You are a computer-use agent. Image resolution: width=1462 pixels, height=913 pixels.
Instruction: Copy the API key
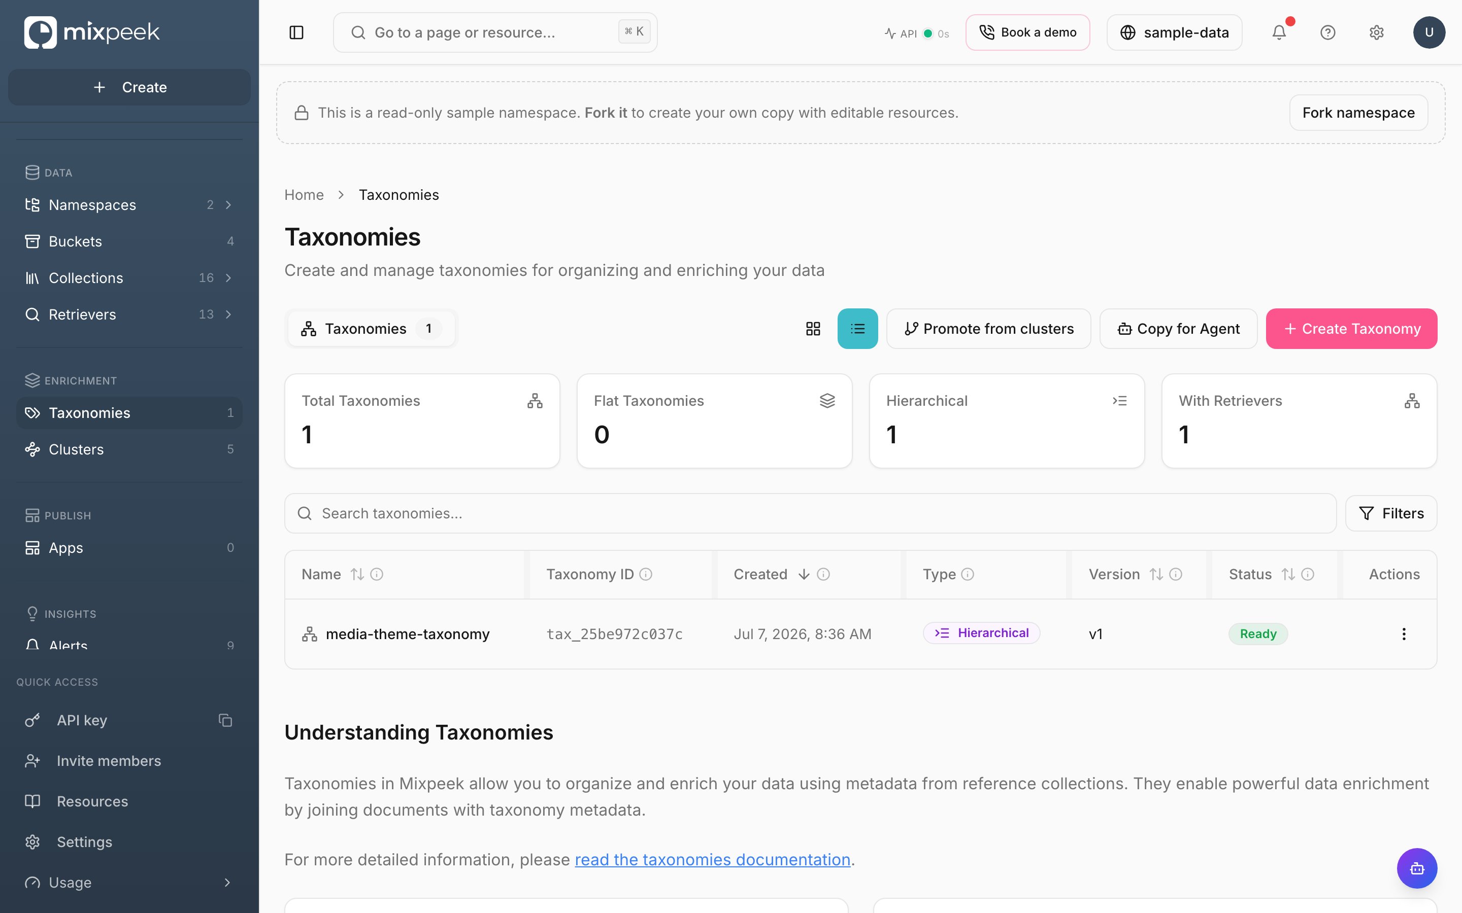pyautogui.click(x=225, y=720)
